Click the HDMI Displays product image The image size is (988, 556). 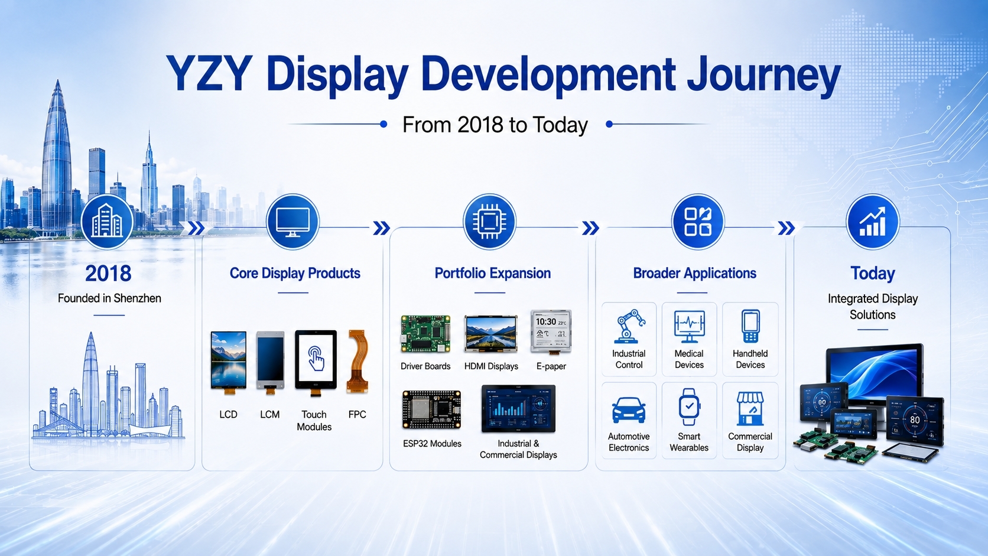491,334
